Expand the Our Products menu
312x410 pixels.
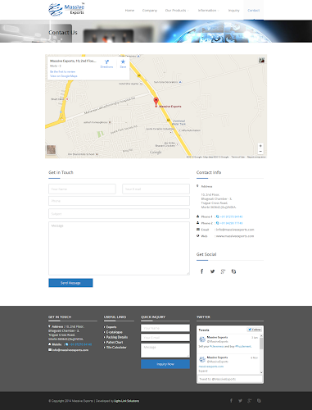pyautogui.click(x=177, y=11)
